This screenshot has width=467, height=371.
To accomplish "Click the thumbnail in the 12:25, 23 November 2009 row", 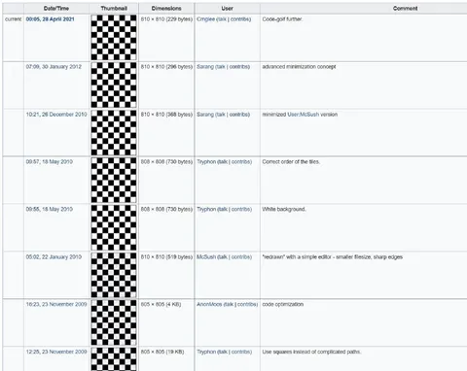I will (x=114, y=359).
